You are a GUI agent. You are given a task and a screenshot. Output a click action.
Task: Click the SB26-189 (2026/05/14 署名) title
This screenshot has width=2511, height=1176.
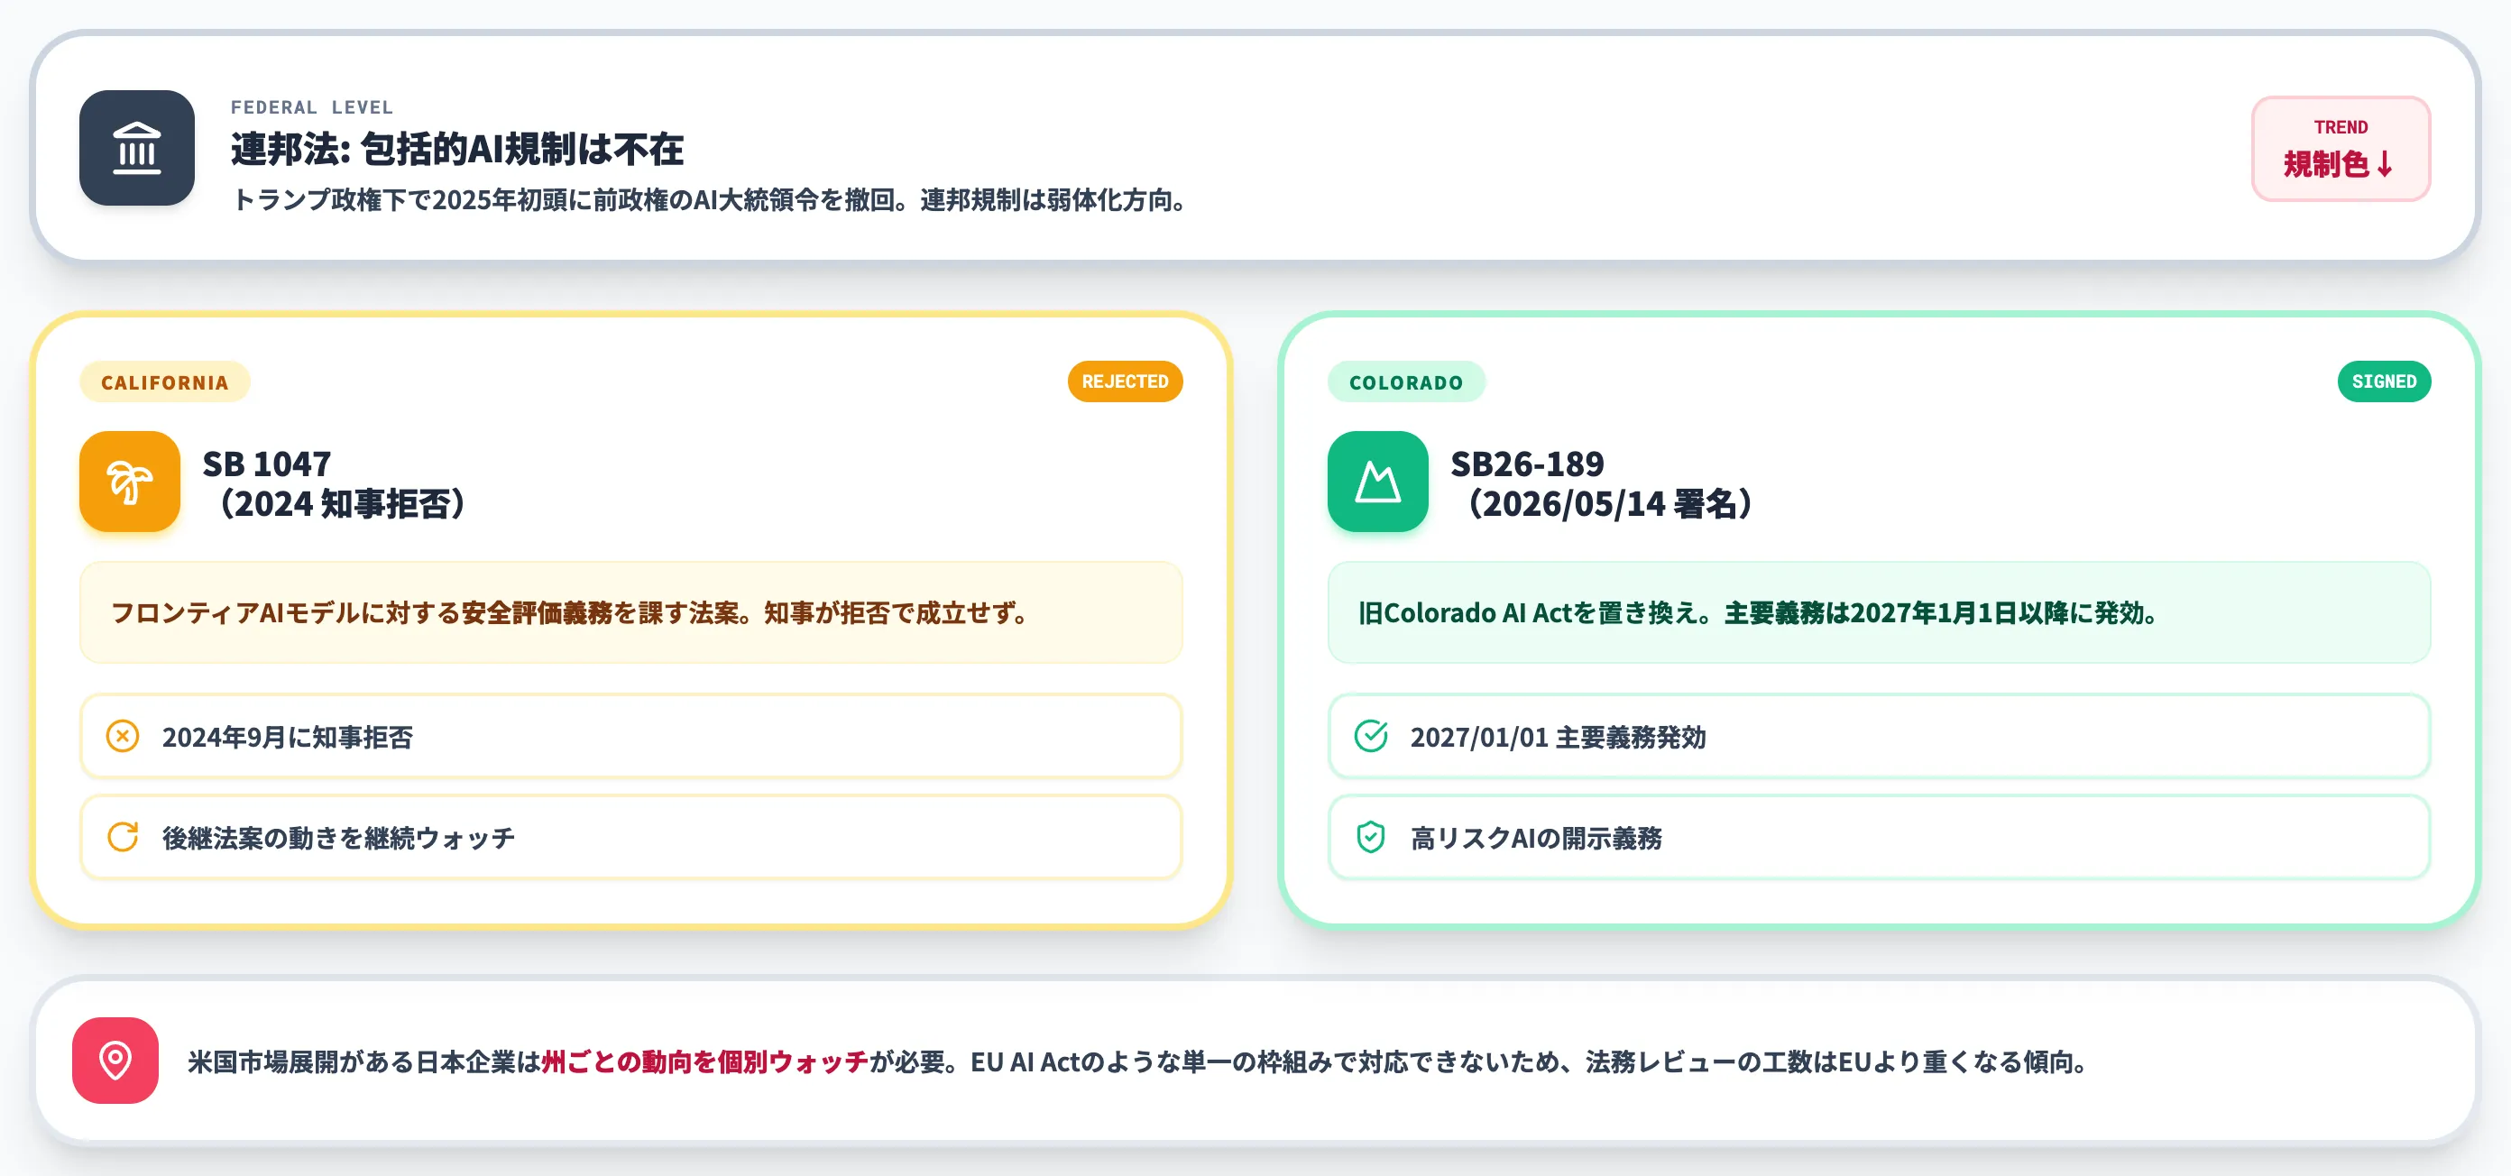[1603, 483]
